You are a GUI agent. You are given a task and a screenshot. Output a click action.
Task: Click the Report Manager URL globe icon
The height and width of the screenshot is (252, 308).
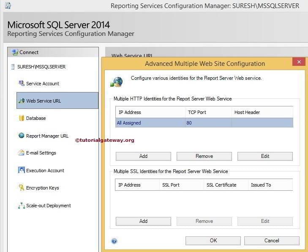point(21,135)
